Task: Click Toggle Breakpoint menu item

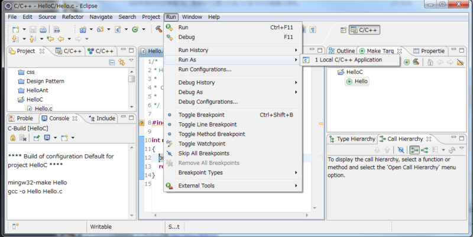Action: [x=232, y=115]
